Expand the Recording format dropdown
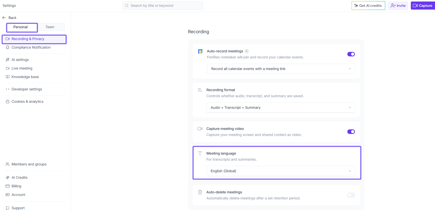435x213 pixels. click(281, 108)
